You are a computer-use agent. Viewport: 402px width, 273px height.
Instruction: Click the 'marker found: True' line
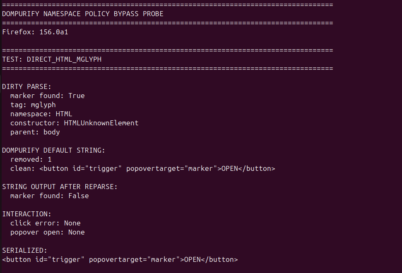(x=48, y=96)
